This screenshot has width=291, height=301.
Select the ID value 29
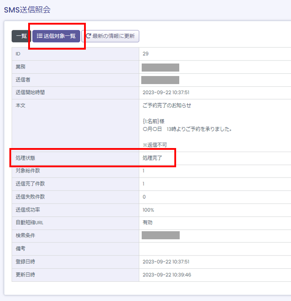pos(146,54)
